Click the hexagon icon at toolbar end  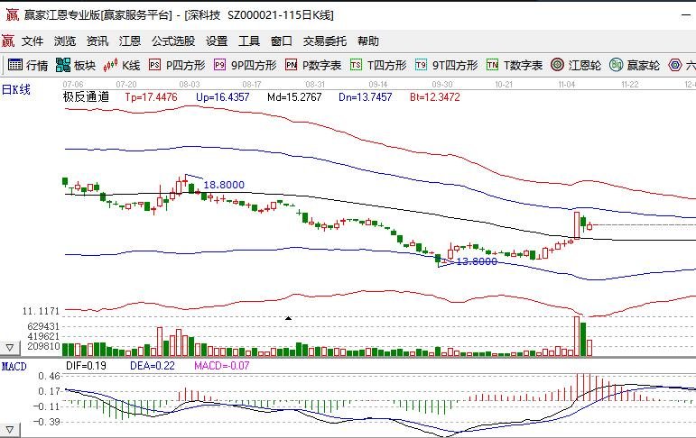click(675, 65)
